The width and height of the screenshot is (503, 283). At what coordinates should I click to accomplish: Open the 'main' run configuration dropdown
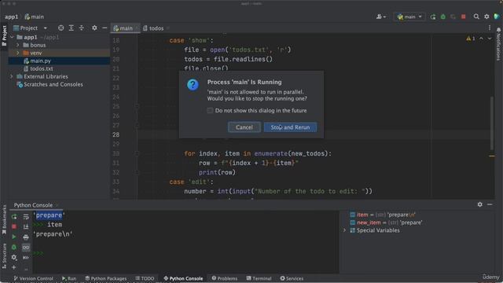click(x=409, y=17)
